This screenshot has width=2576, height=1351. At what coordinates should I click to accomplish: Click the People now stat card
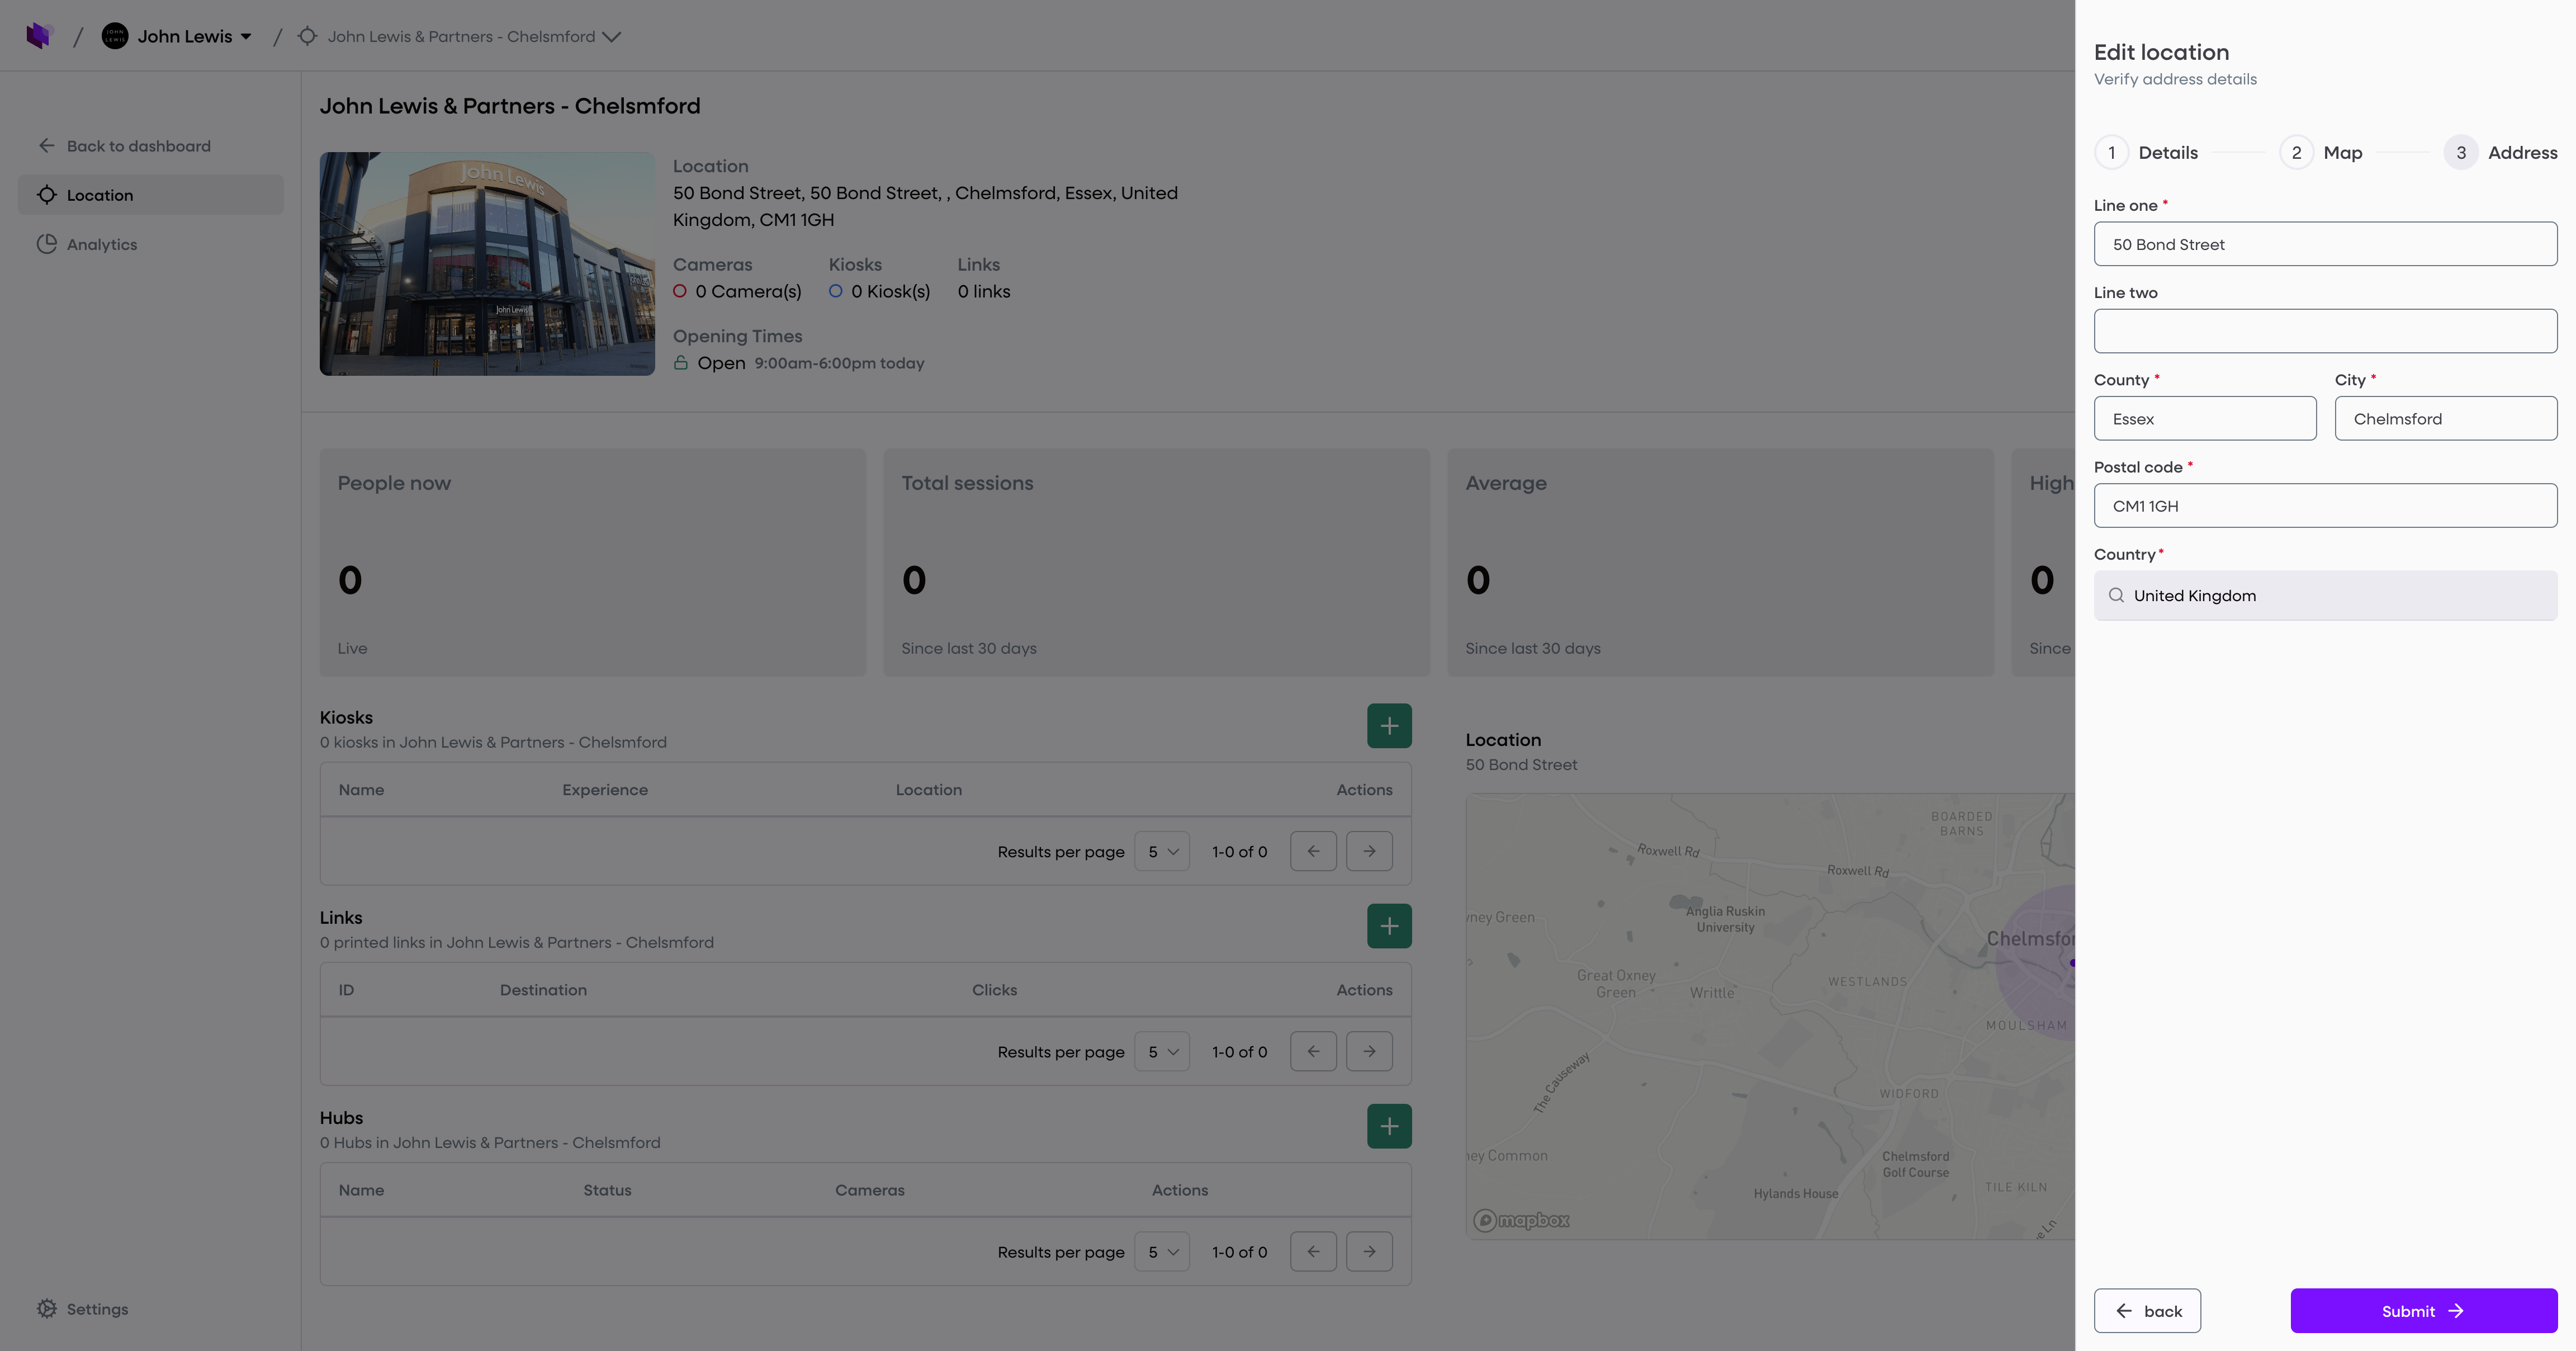pyautogui.click(x=593, y=562)
